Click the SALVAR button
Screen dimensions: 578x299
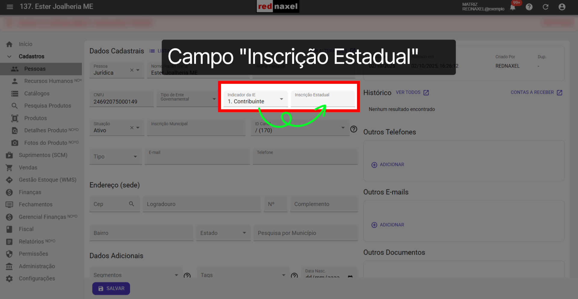(x=111, y=288)
